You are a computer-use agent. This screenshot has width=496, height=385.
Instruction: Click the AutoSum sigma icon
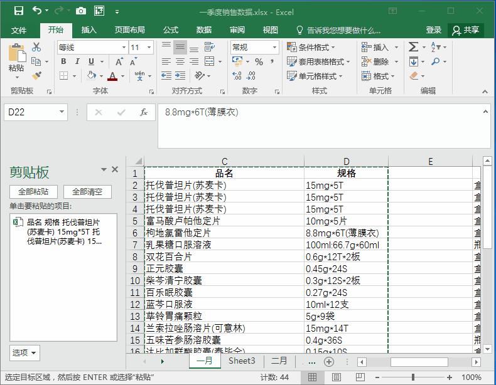413,47
